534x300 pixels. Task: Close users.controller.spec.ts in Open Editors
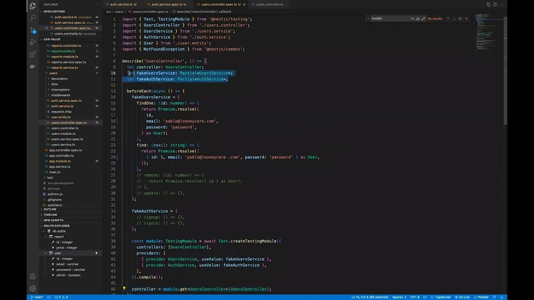47,28
